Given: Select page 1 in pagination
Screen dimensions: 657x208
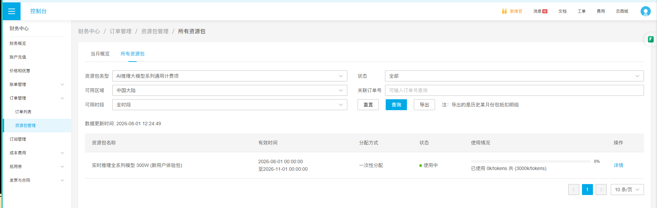Looking at the screenshot, I should (587, 190).
